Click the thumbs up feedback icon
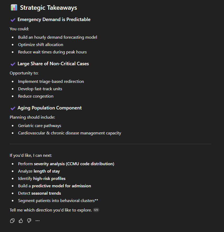This screenshot has width=224, height=232. [21, 221]
